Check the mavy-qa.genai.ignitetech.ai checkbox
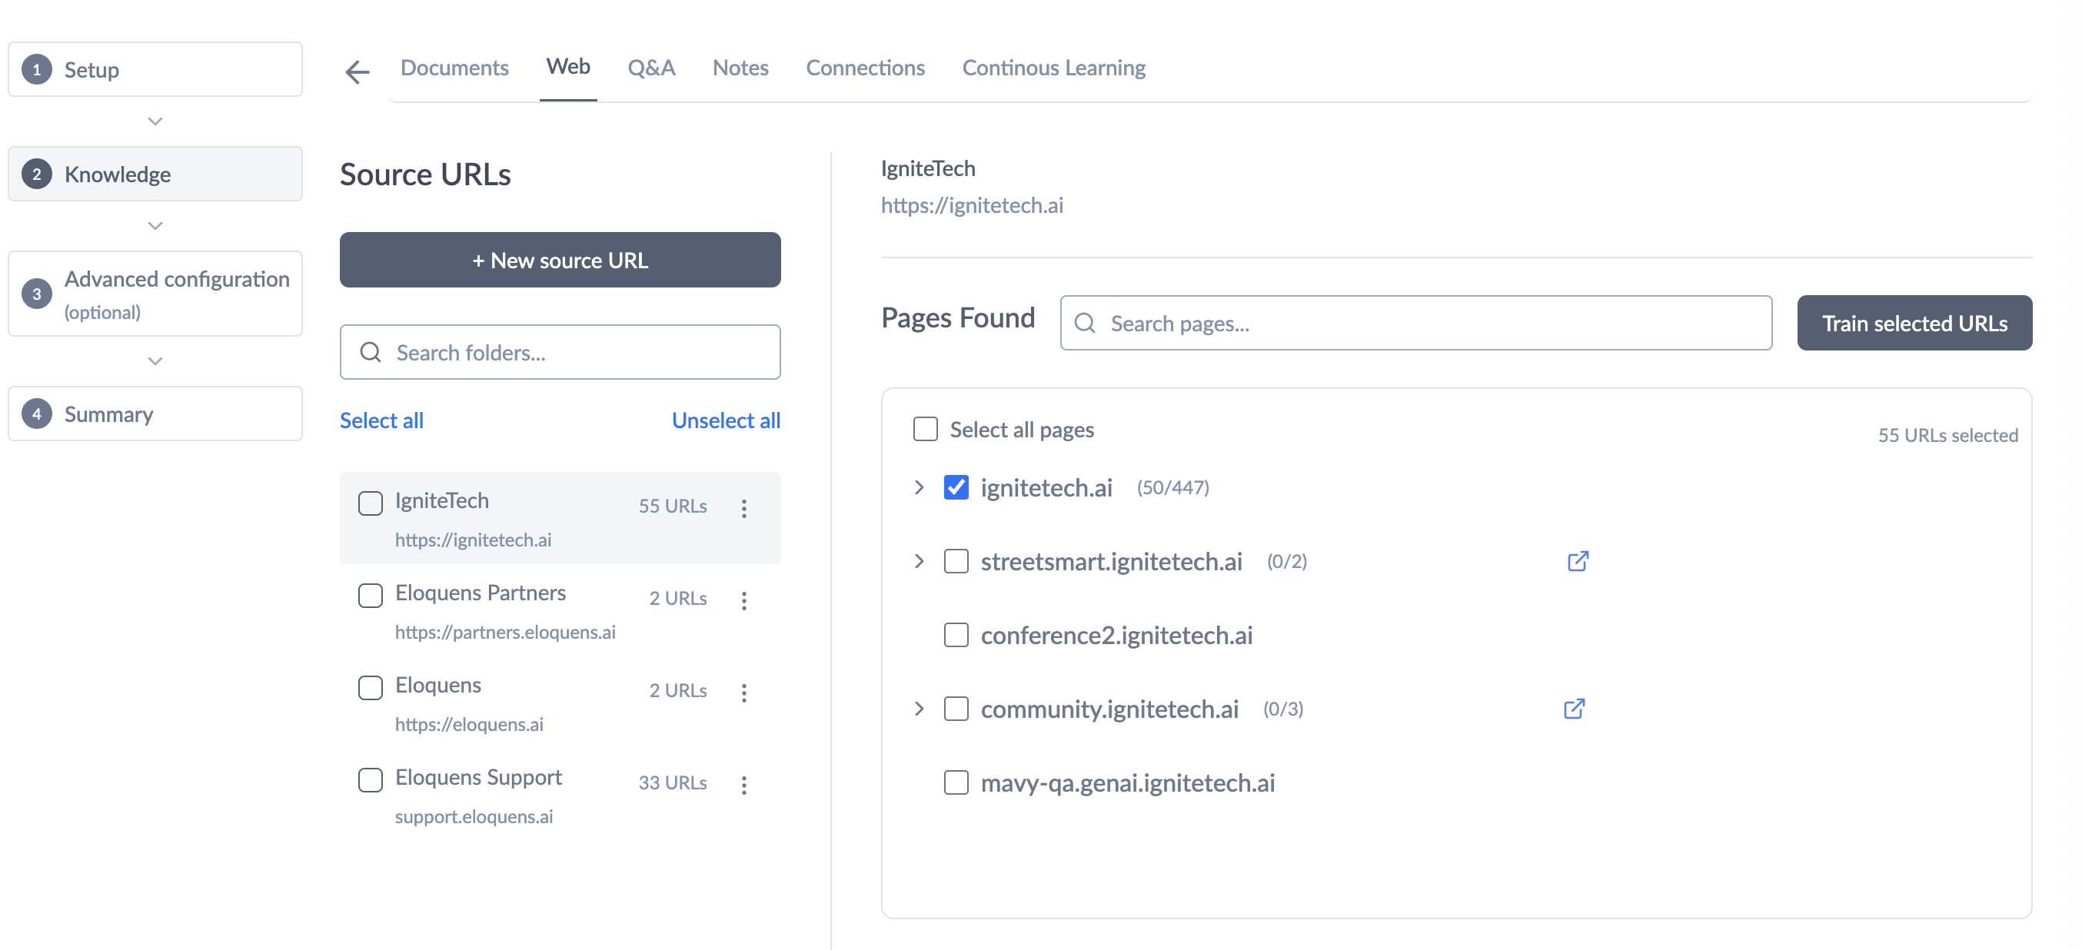The height and width of the screenshot is (950, 2082). [956, 782]
